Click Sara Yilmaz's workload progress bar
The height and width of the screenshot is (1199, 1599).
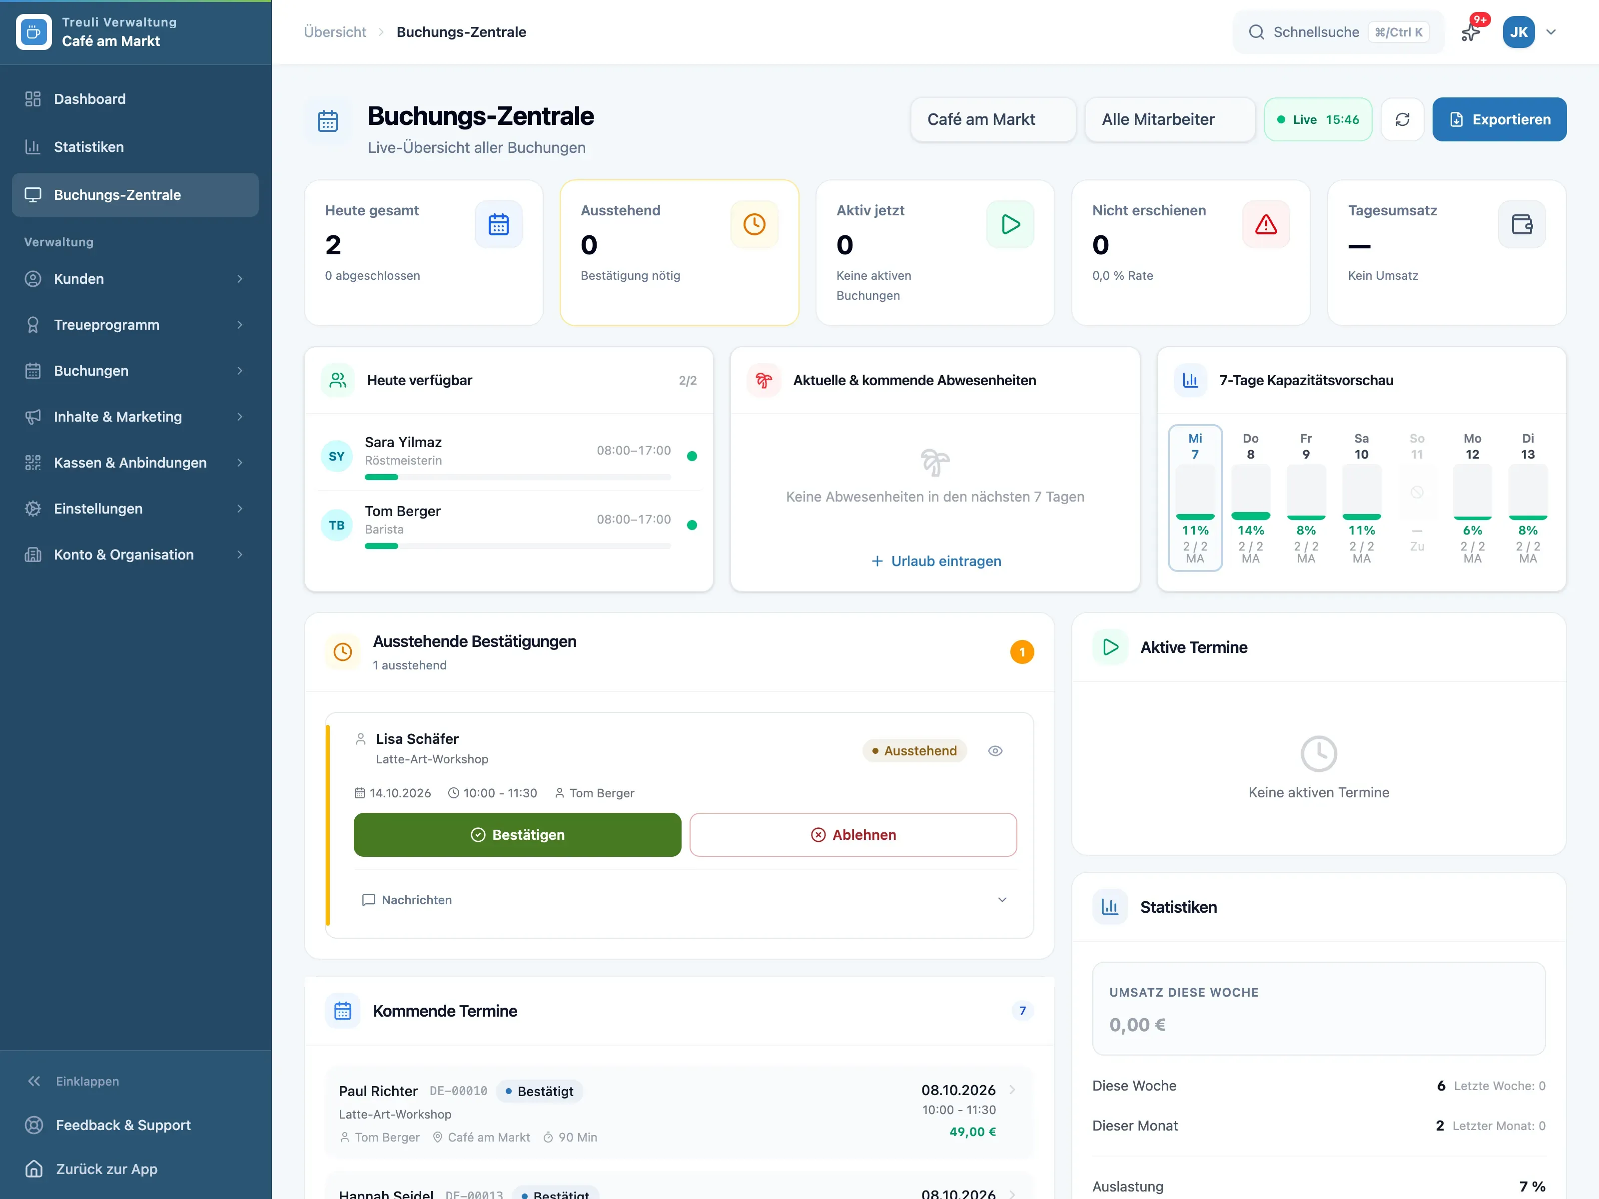(518, 477)
